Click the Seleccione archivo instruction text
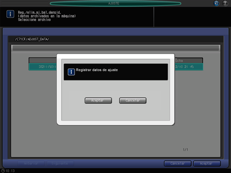This screenshot has height=173, width=231. [34, 20]
